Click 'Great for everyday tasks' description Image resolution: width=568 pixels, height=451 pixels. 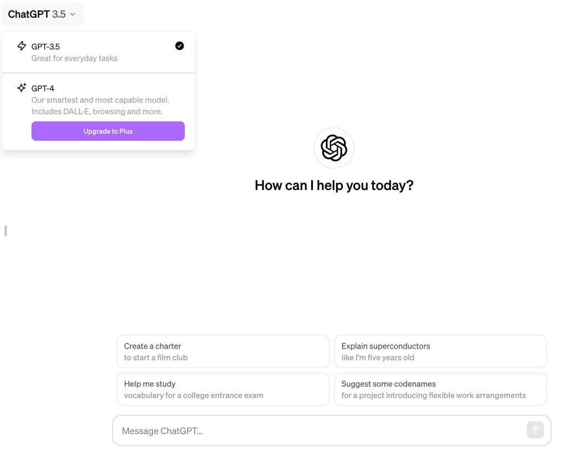(x=74, y=58)
